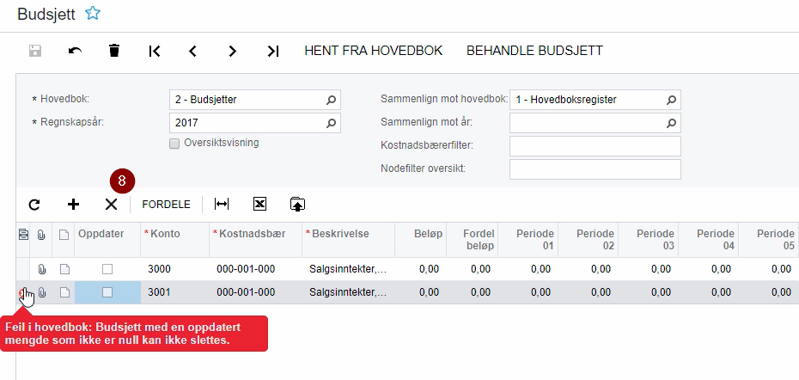Click the fit-to-width columns icon
The height and width of the screenshot is (380, 799).
click(x=222, y=205)
